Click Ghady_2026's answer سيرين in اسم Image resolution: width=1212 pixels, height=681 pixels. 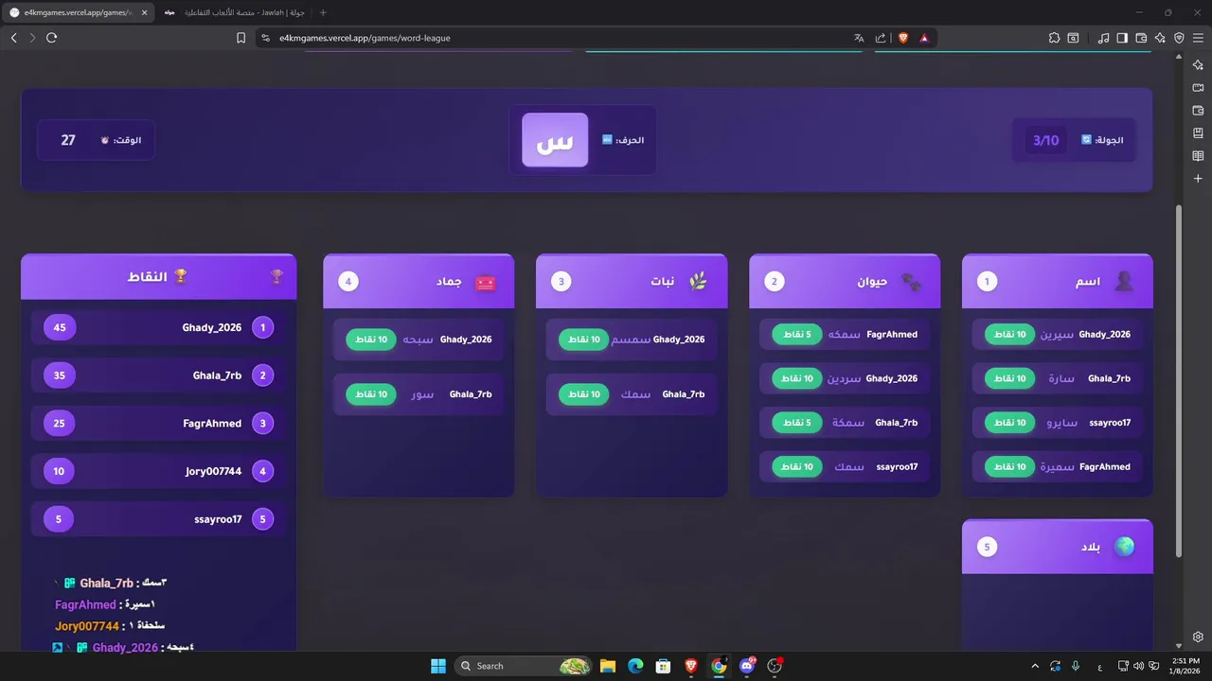[x=1057, y=335]
